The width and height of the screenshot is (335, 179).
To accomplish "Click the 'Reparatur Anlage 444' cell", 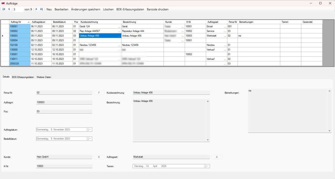I will [143, 31].
